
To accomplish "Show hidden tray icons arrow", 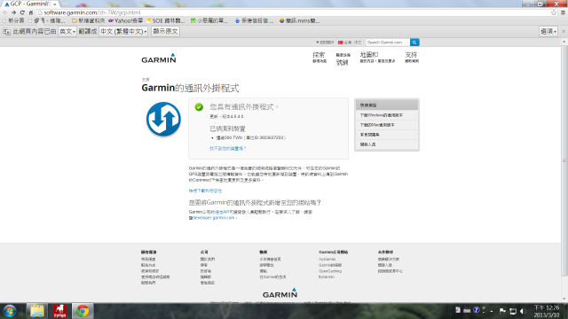I will (492, 311).
